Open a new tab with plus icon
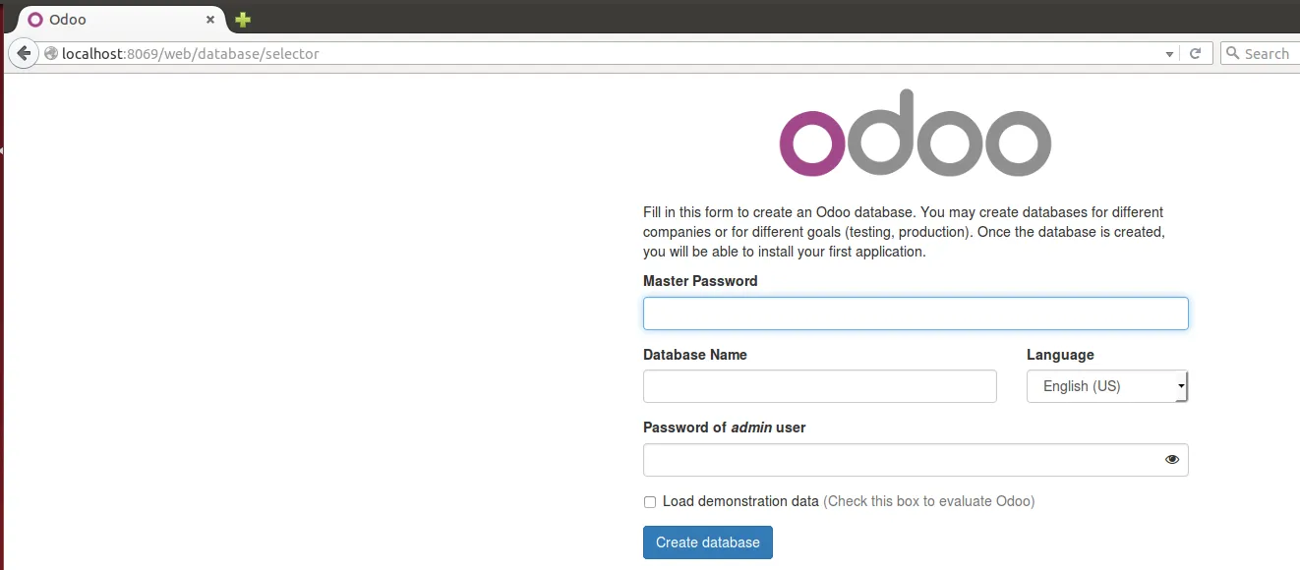1300x570 pixels. tap(242, 20)
